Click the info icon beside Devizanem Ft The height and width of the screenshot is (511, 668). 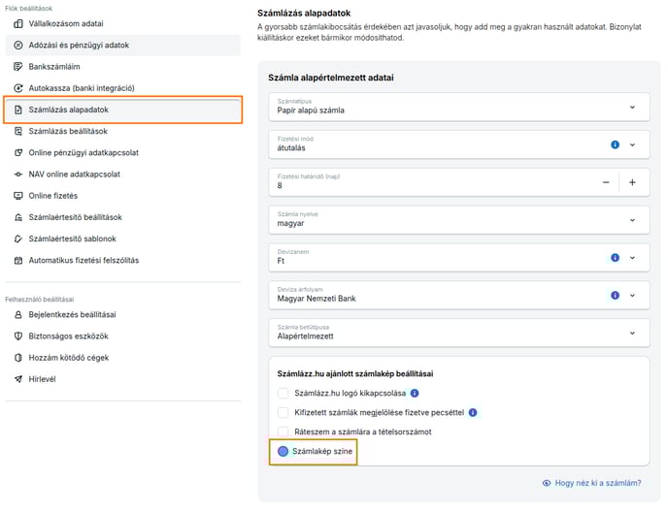coord(615,257)
